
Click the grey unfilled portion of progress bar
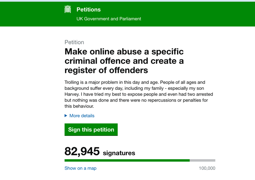coord(203,161)
